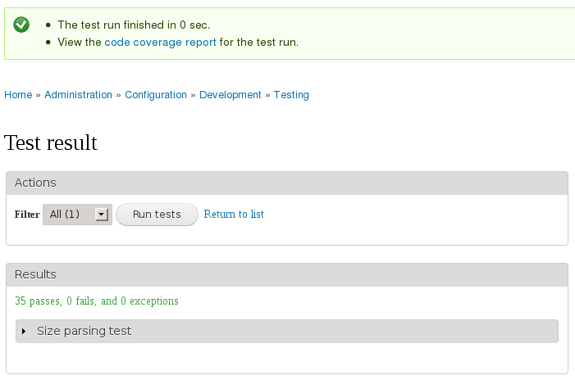This screenshot has height=380, width=575.
Task: Open Development breadcrumb link
Action: (x=230, y=94)
